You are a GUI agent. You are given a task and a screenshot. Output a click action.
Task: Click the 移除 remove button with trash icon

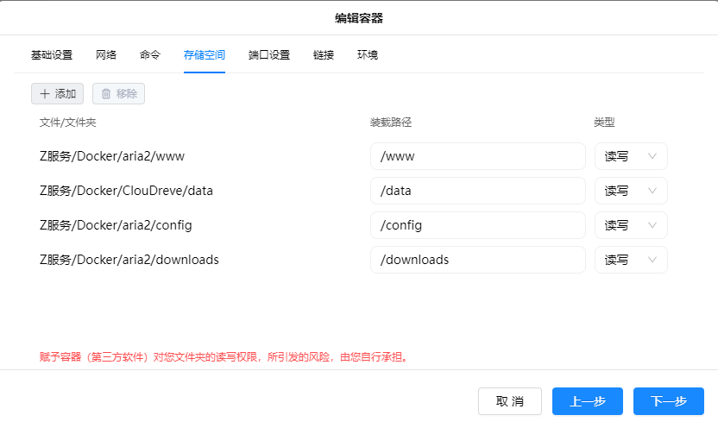coord(118,94)
